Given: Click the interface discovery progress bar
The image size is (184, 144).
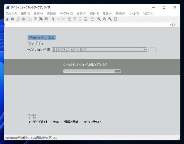Looking at the screenshot, I should coord(92,71).
